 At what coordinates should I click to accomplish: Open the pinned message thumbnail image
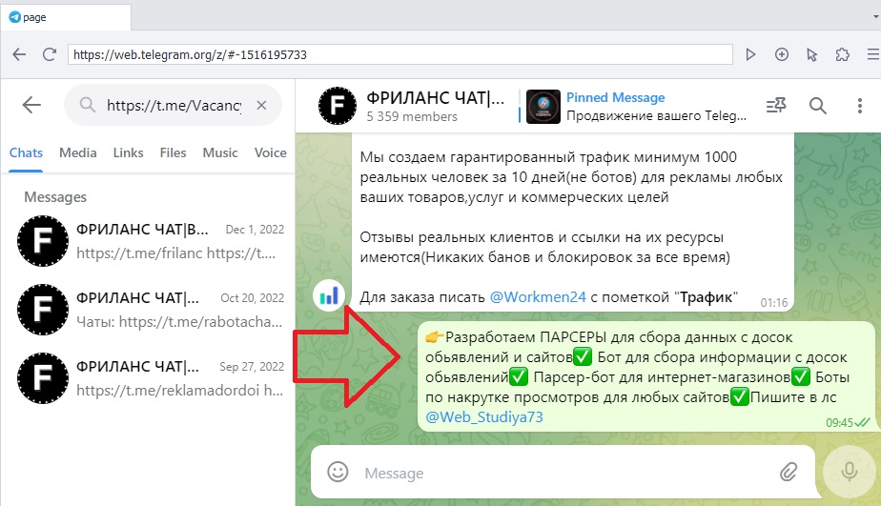pos(543,106)
